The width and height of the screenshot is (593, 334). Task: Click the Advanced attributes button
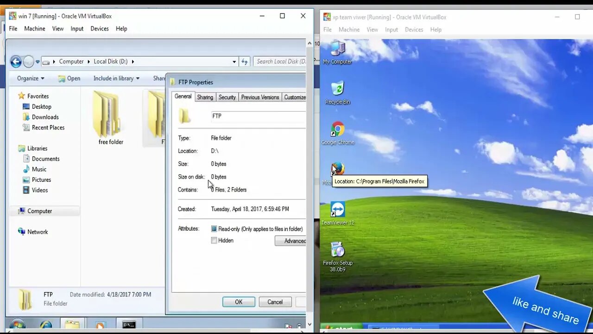point(290,241)
